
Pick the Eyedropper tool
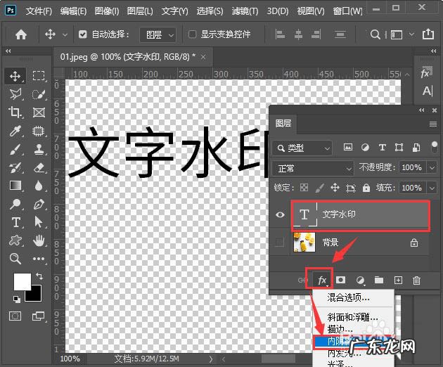[x=15, y=131]
